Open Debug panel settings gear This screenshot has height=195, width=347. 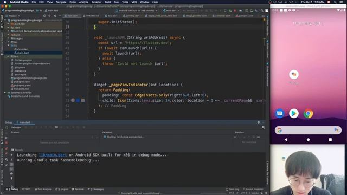(259, 122)
